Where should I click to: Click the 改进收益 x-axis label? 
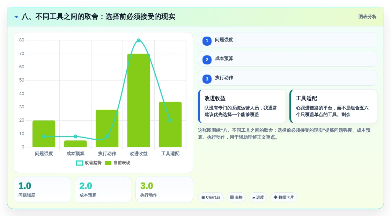click(139, 154)
